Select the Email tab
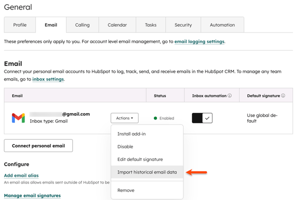Screen dimensions: 300x200 pyautogui.click(x=51, y=25)
